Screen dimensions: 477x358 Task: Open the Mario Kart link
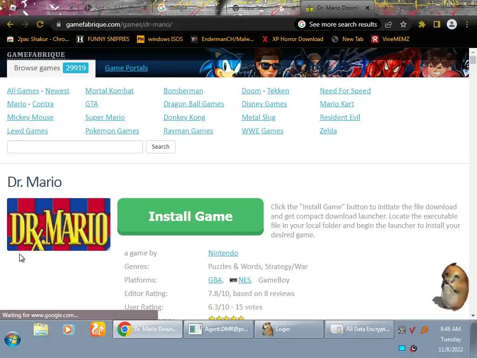pos(337,104)
